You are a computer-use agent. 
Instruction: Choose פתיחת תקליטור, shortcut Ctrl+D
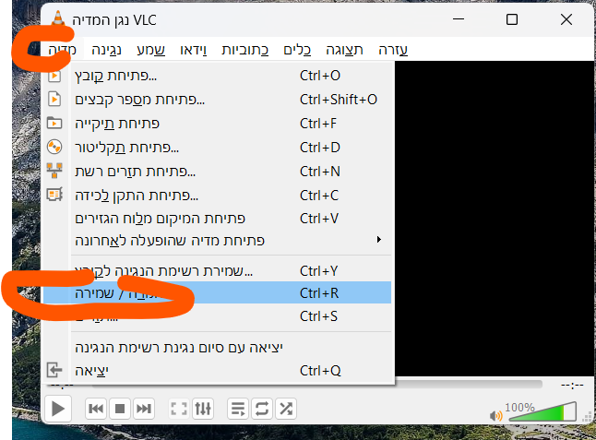218,148
